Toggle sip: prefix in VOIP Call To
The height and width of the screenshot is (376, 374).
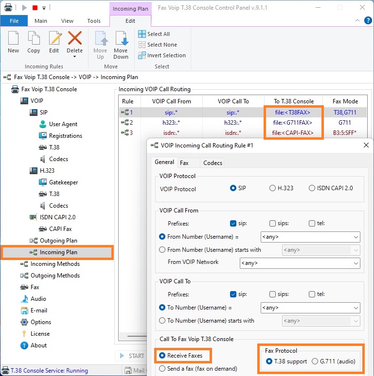coord(233,294)
